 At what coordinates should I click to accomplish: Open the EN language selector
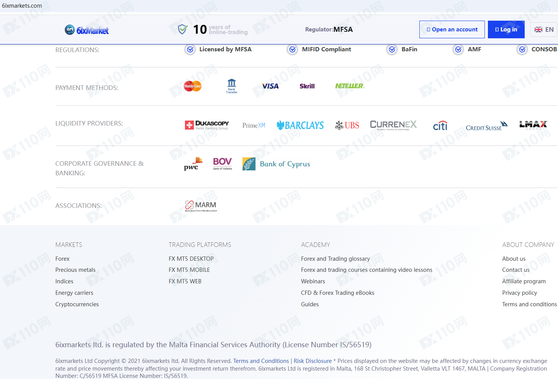544,29
